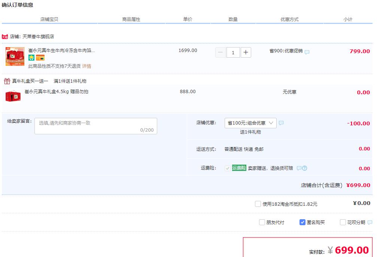This screenshot has width=377, height=257.
Task: Click the gift box icon for 真牛礼盒买一送一
Action: [7, 81]
